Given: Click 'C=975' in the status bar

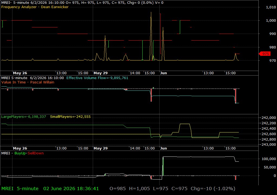Looking at the screenshot, I should pyautogui.click(x=179, y=188).
